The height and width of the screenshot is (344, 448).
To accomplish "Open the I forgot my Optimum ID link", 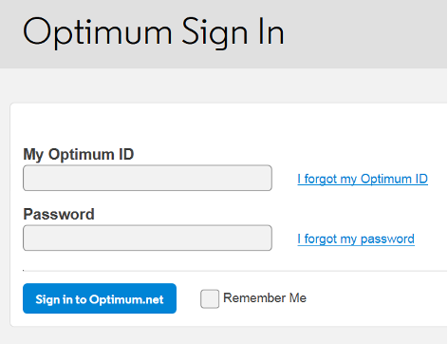I will tap(363, 179).
